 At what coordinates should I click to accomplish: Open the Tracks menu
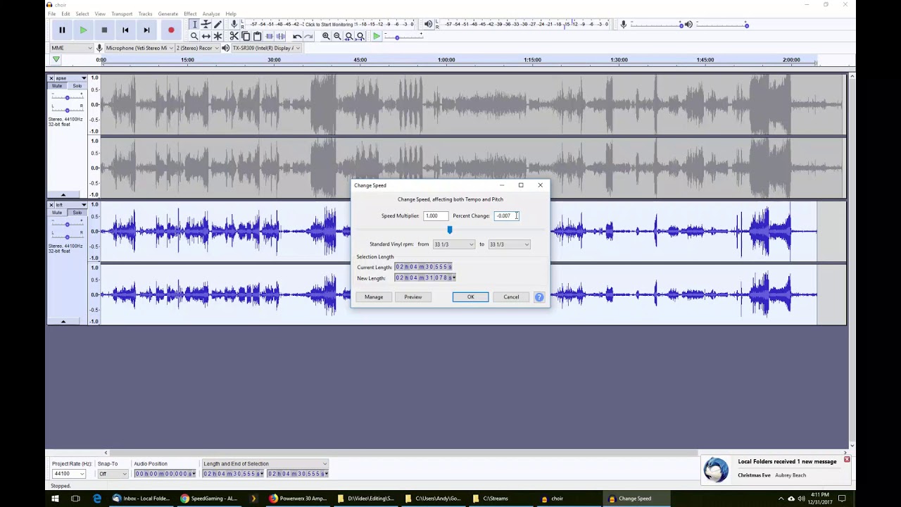coord(145,14)
